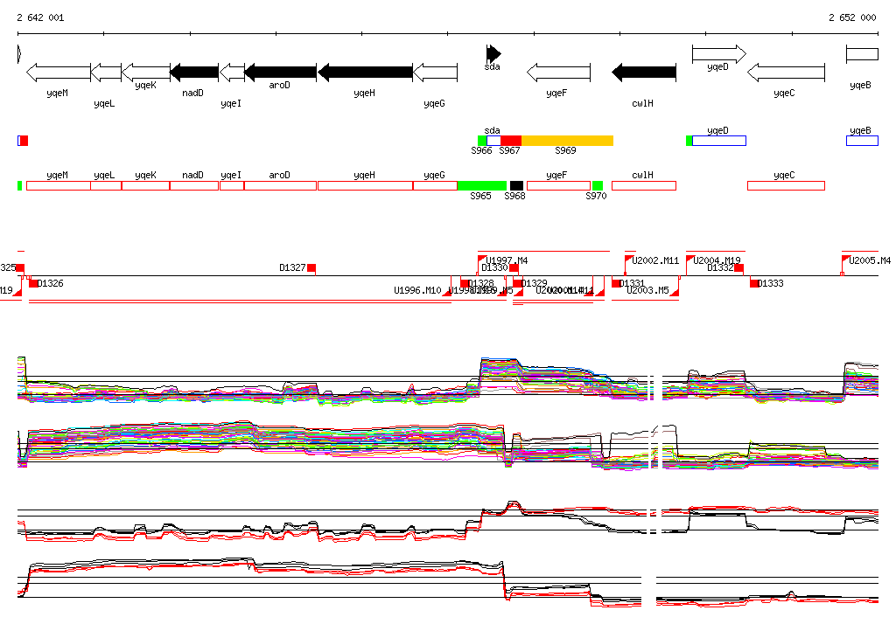Click the S969 label text
The height and width of the screenshot is (624, 896).
coord(566,150)
